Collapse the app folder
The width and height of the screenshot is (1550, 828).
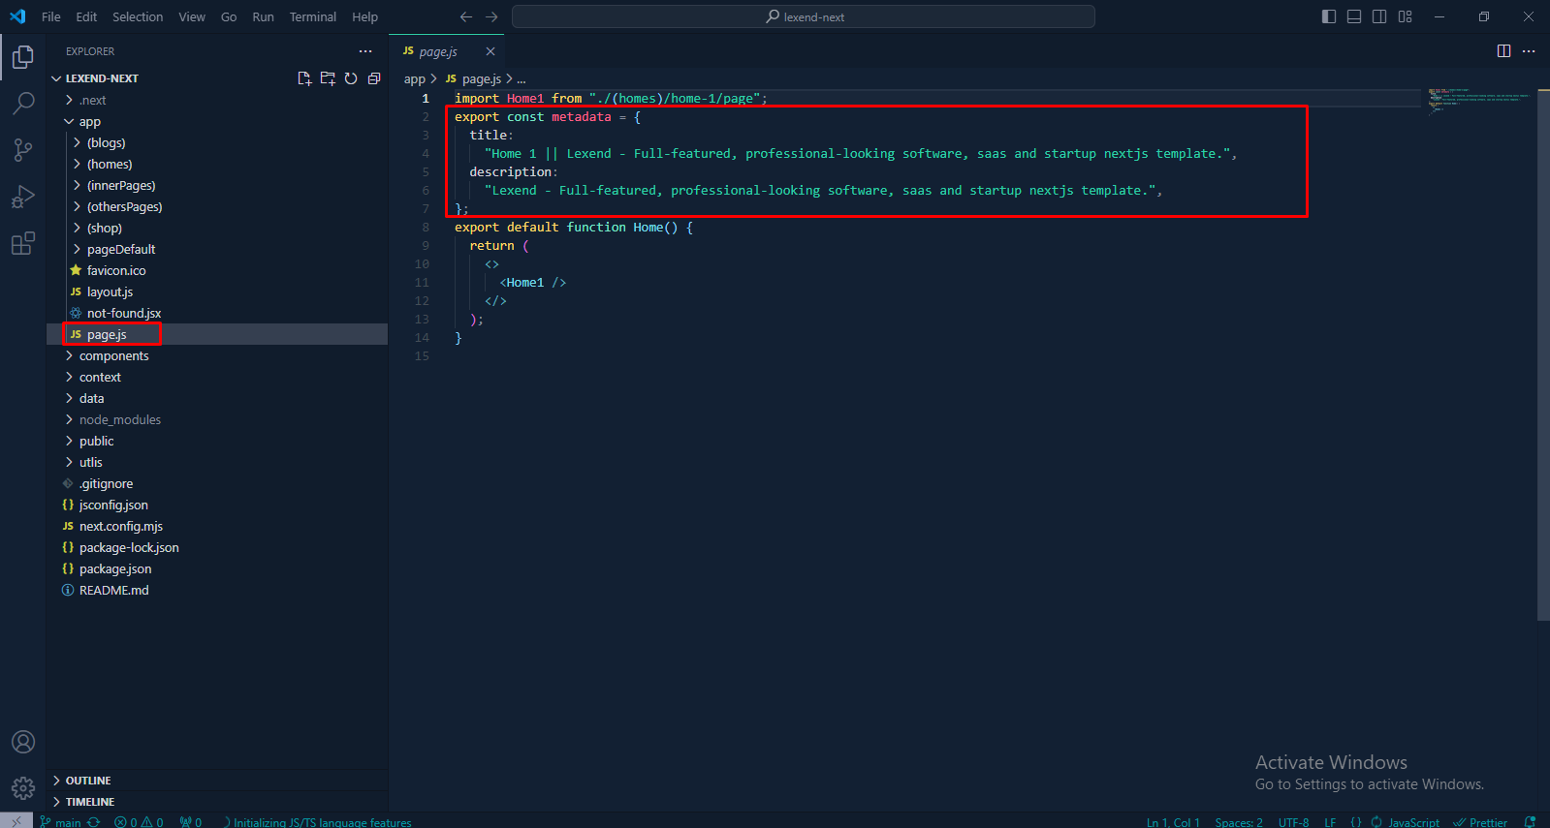[x=217, y=121]
